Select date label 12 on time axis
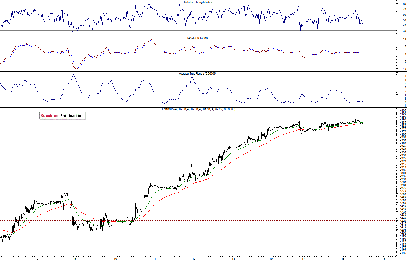 point(194,258)
